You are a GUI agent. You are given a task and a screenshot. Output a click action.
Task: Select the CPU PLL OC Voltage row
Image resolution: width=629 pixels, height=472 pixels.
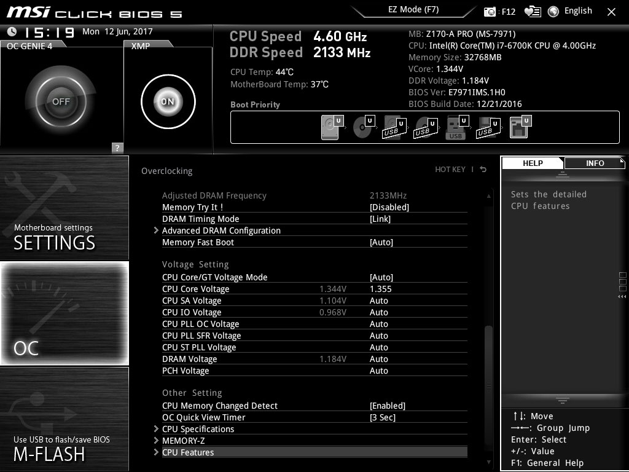[314, 324]
